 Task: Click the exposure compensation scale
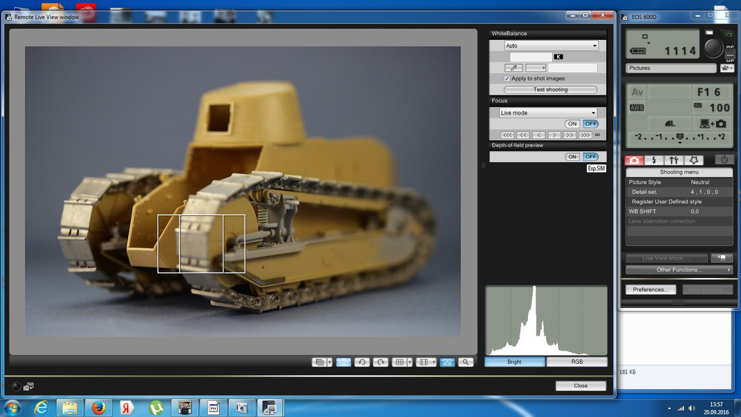tap(680, 137)
